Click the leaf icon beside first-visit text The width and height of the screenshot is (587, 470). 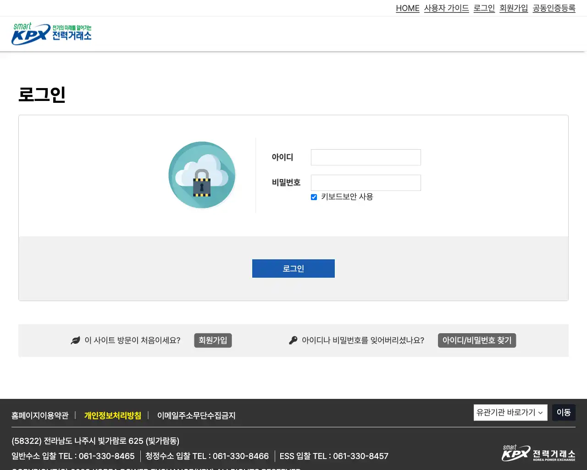(x=76, y=341)
